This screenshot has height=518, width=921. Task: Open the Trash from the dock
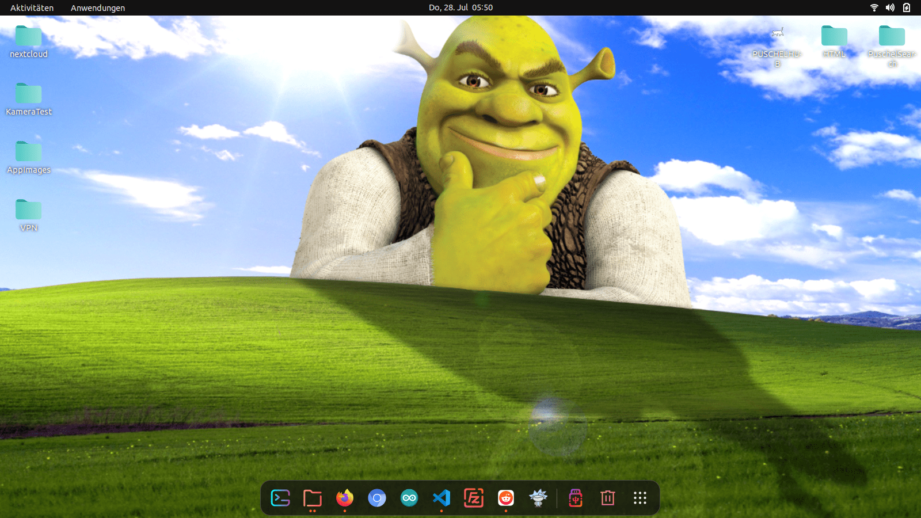[608, 498]
